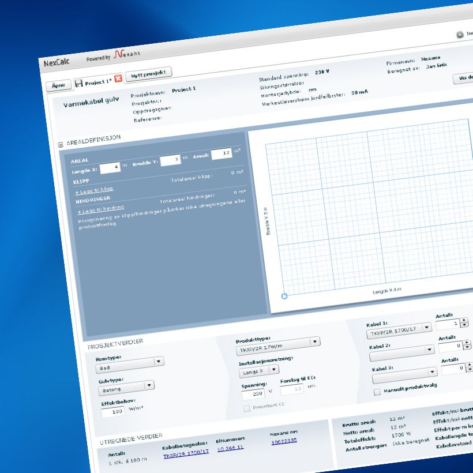This screenshot has height=473, width=473.
Task: Click the Bredde Y input field
Action: (170, 159)
